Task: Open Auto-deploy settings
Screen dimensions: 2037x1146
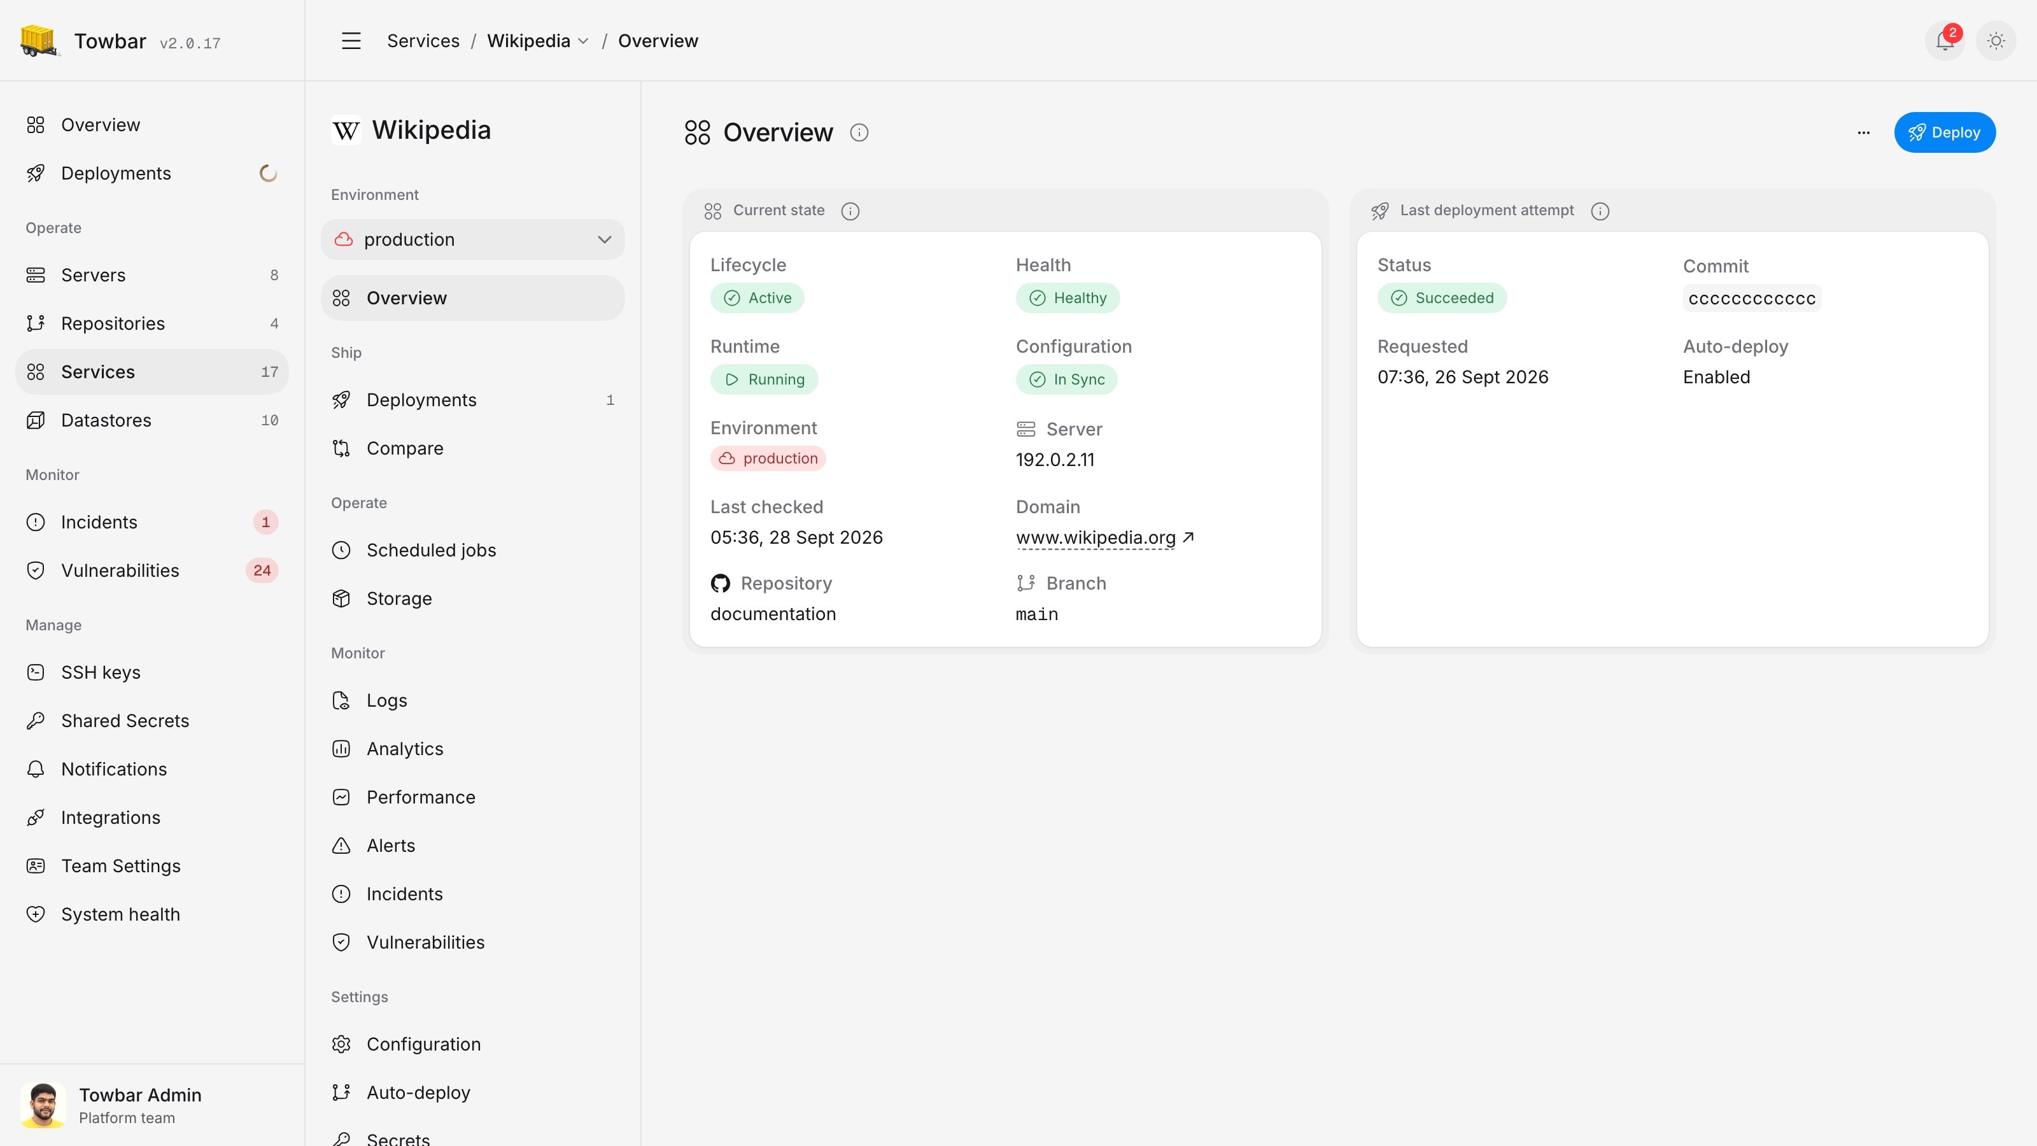Action: pos(472,1093)
